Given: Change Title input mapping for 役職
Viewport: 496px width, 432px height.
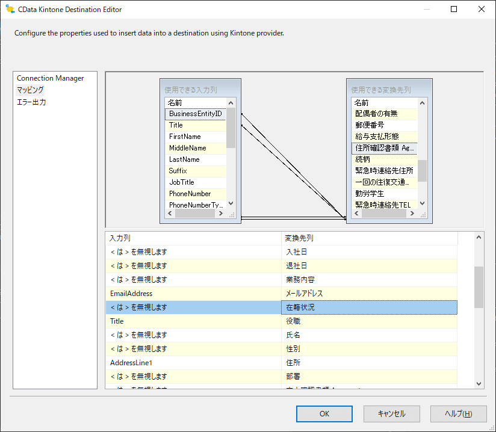Looking at the screenshot, I should (193, 321).
